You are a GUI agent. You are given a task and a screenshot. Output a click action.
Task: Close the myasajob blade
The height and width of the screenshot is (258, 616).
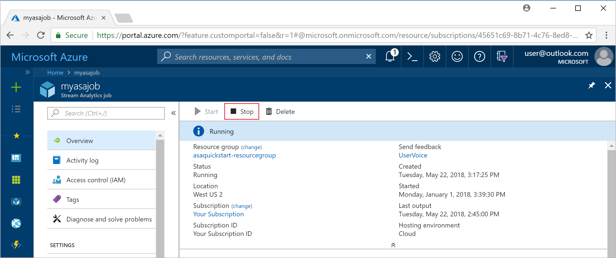point(608,86)
